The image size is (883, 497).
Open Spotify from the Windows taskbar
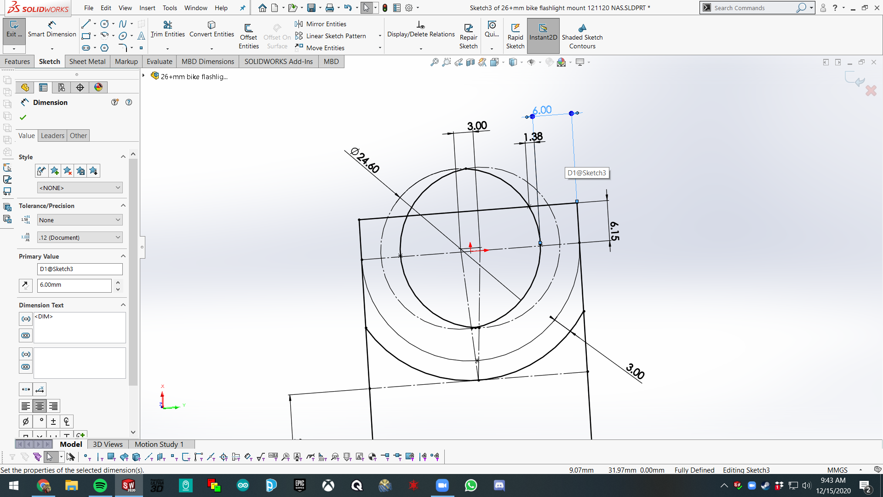point(100,486)
